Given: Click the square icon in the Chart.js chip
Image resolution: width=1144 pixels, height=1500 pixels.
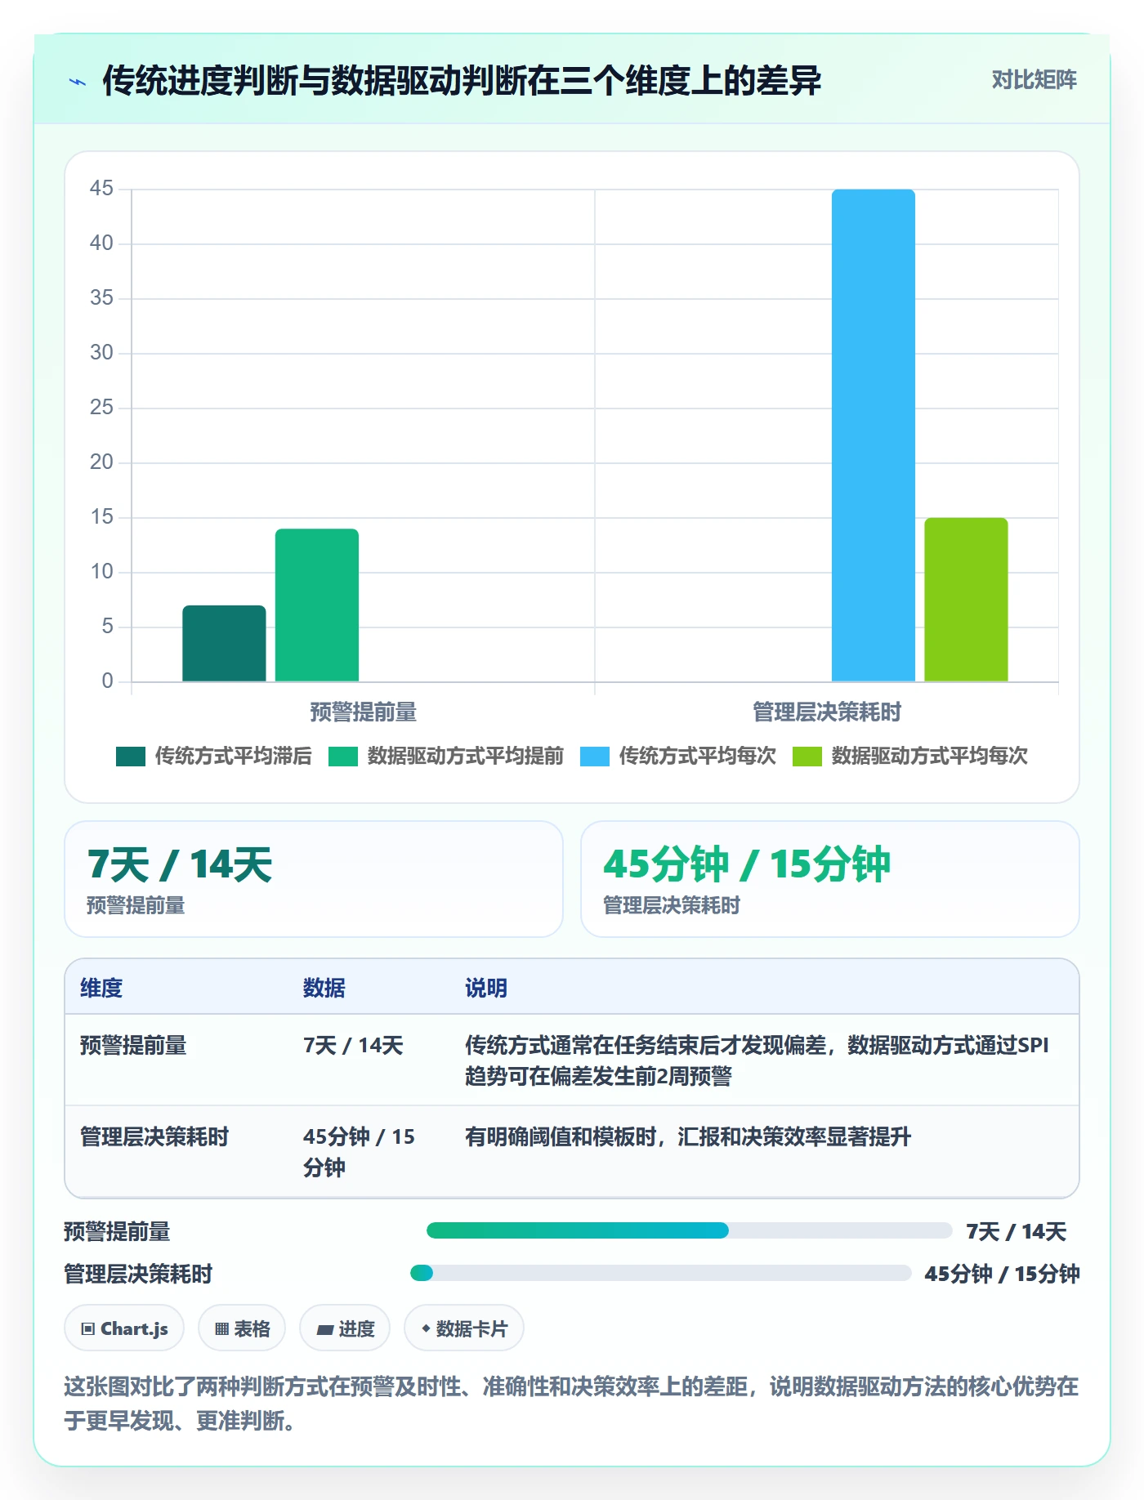Looking at the screenshot, I should (88, 1329).
